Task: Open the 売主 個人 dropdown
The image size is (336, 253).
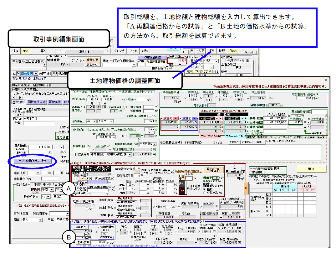Action: click(40, 220)
